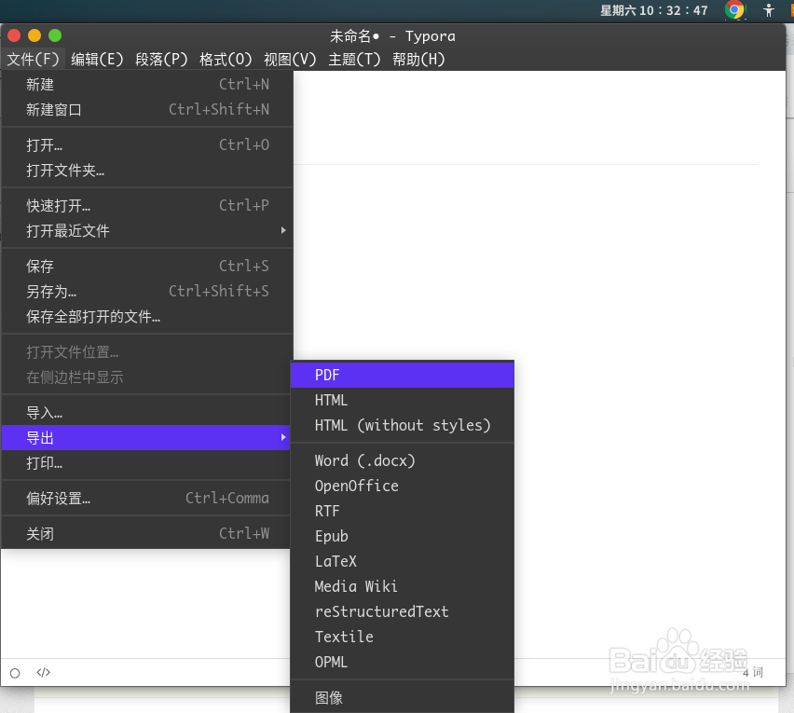Viewport: 794px width, 713px height.
Task: Select 打开文件夹... entry
Action: [x=147, y=171]
